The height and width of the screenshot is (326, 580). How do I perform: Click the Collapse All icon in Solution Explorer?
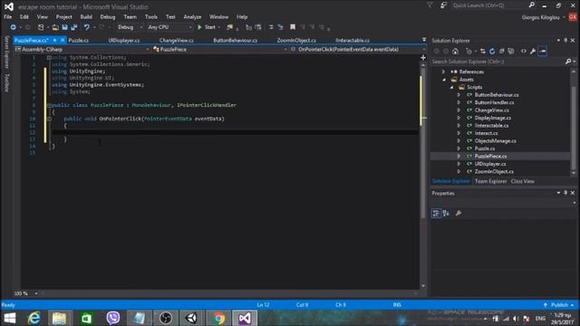click(x=501, y=51)
